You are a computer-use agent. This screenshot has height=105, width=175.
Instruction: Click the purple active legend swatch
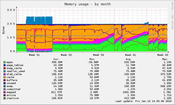tap(5, 95)
